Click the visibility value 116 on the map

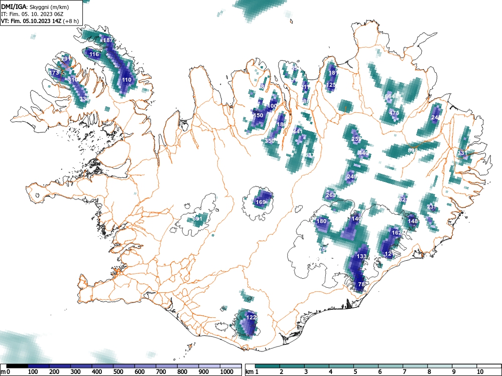coord(94,54)
